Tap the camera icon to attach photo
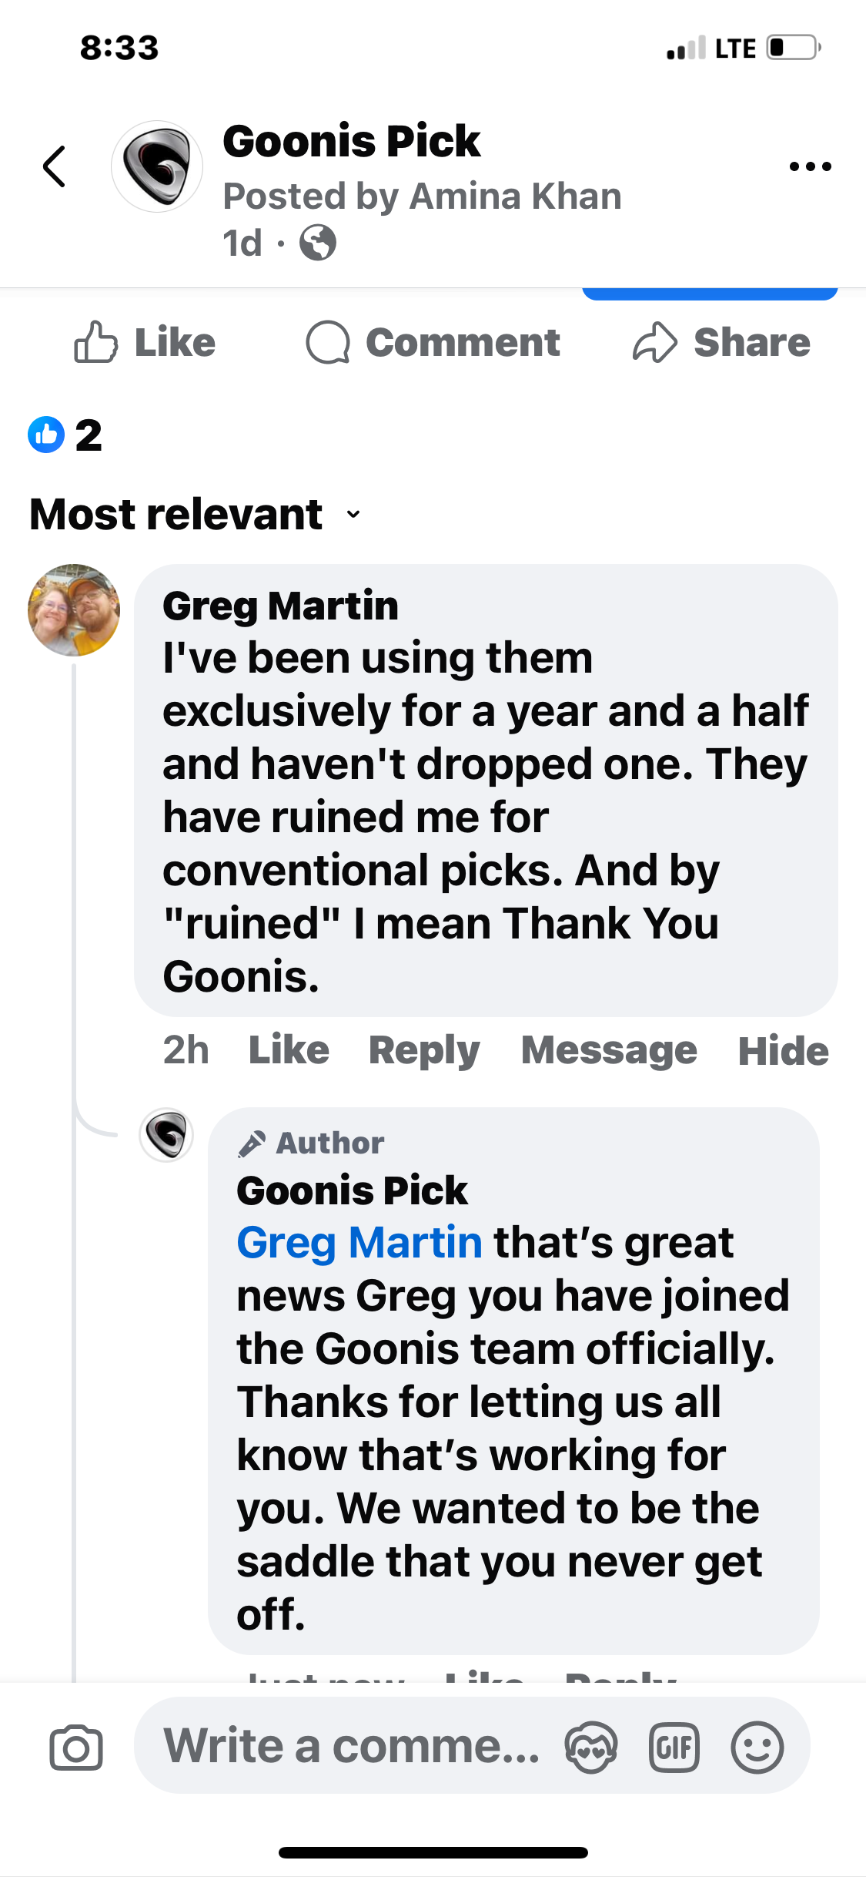 [x=75, y=1748]
